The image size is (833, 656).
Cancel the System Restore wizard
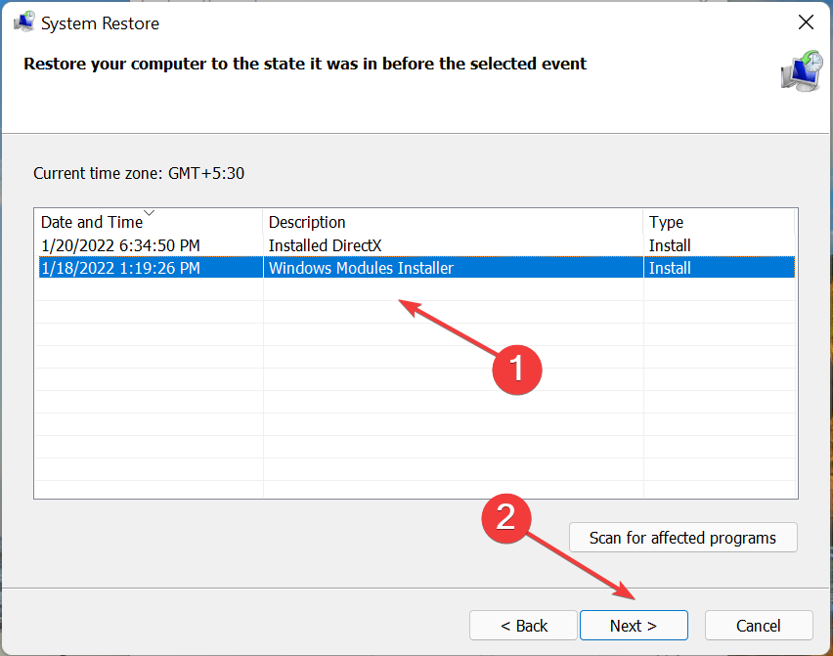(x=759, y=625)
